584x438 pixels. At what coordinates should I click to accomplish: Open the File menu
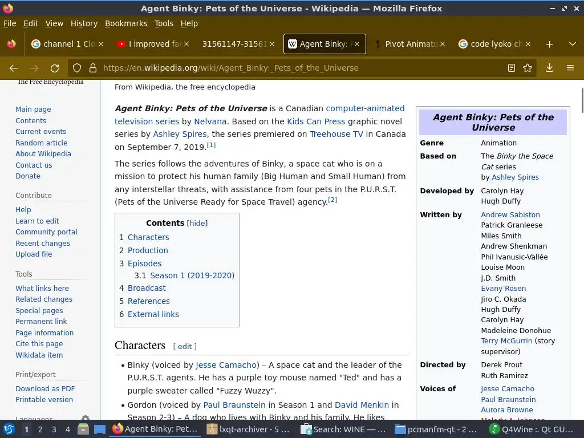pyautogui.click(x=10, y=23)
